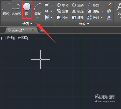This screenshot has height=109, width=121.
Task: Select the Arc (圆弧) tool icon
Action: 38,7
